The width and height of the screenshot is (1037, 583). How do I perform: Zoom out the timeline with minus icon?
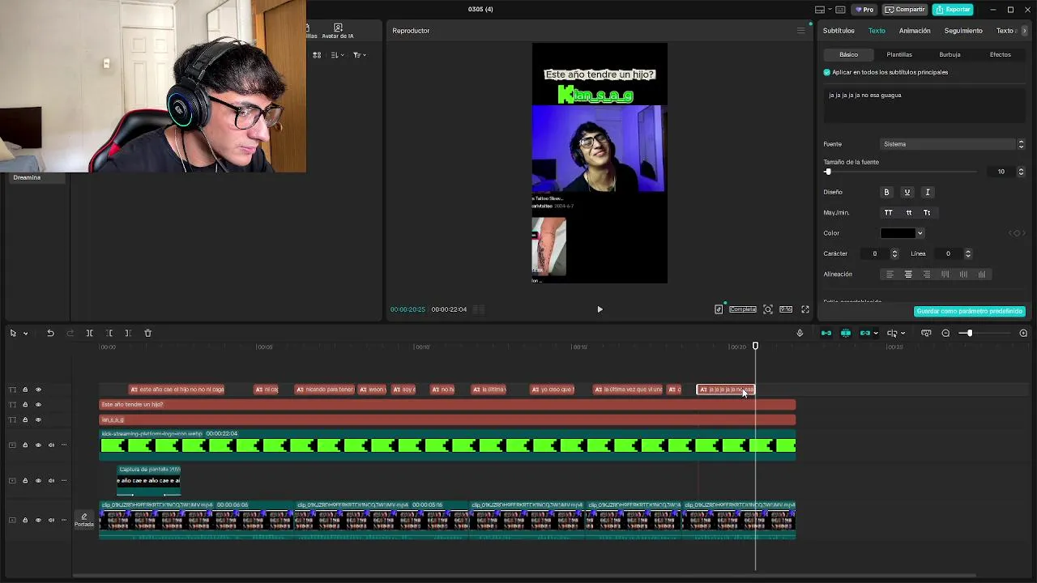click(945, 333)
